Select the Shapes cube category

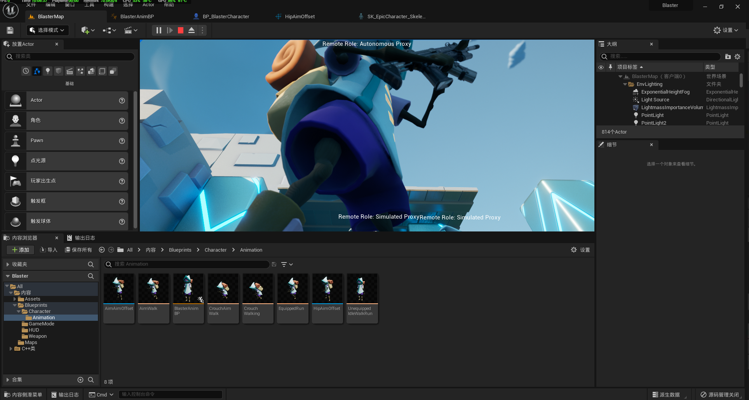pos(59,71)
